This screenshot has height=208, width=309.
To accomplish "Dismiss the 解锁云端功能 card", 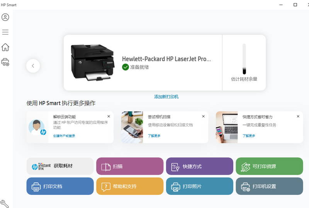I will pos(109,116).
